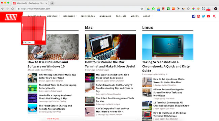Click the green square extension icon
The height and width of the screenshot is (121, 219).
tap(168, 9)
